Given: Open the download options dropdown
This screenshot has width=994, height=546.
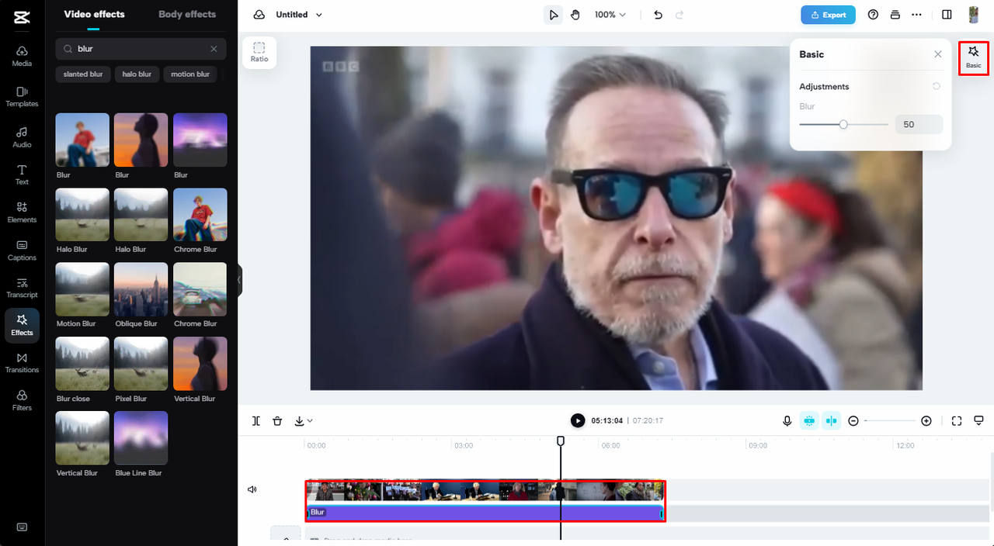Looking at the screenshot, I should (304, 421).
